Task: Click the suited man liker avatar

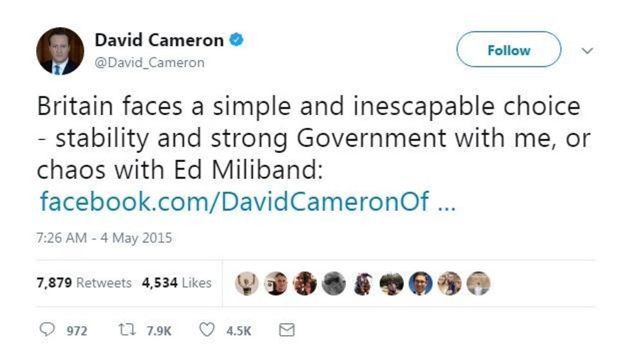Action: (x=420, y=283)
